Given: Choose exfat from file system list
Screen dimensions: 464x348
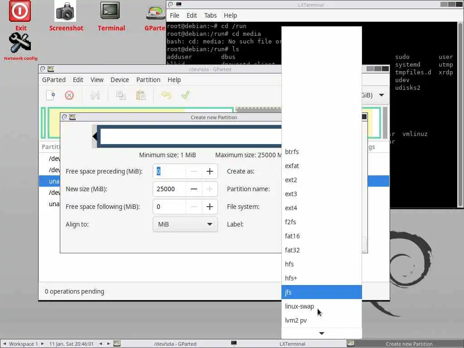Looking at the screenshot, I should pyautogui.click(x=322, y=166).
